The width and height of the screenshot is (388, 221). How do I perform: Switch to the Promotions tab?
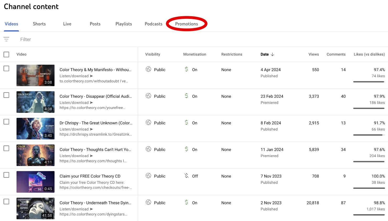tap(186, 24)
